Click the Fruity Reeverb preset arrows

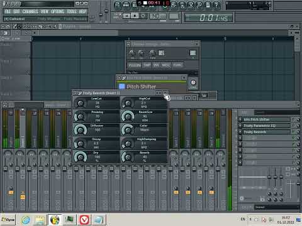(159, 93)
